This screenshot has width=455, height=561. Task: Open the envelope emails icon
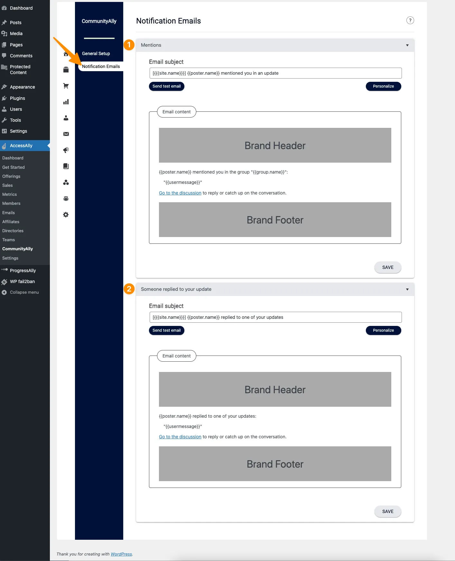66,134
